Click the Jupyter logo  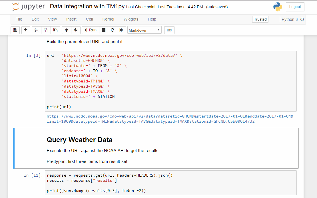click(29, 7)
